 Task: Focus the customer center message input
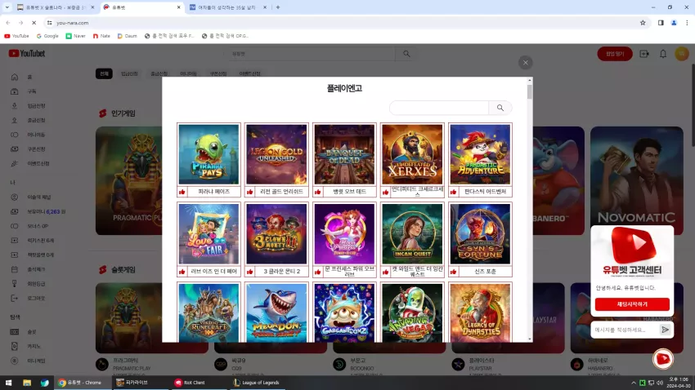(625, 330)
